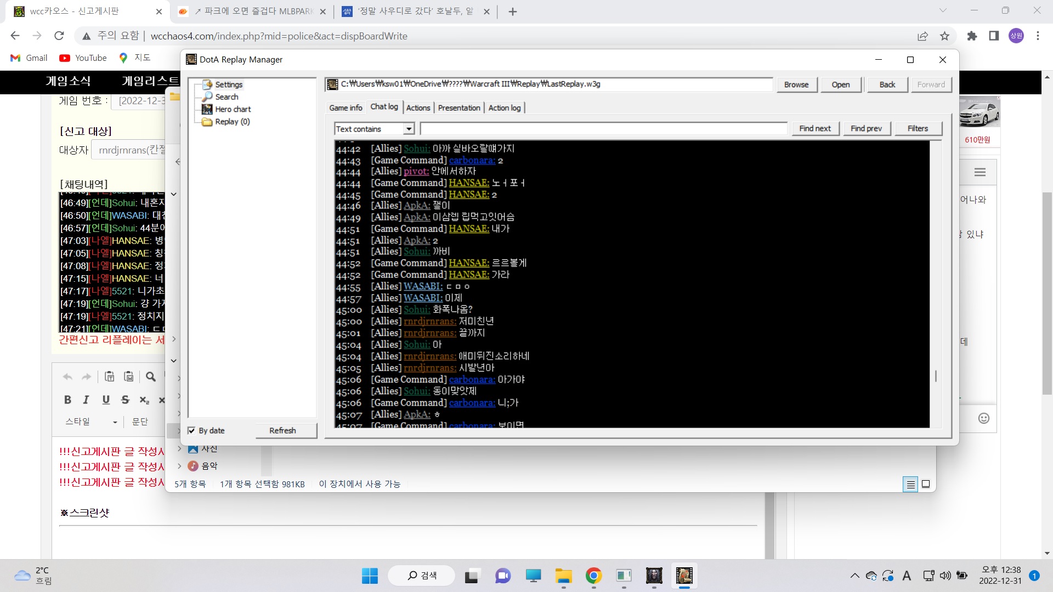This screenshot has width=1053, height=592.
Task: Click the Browse button
Action: tap(796, 84)
